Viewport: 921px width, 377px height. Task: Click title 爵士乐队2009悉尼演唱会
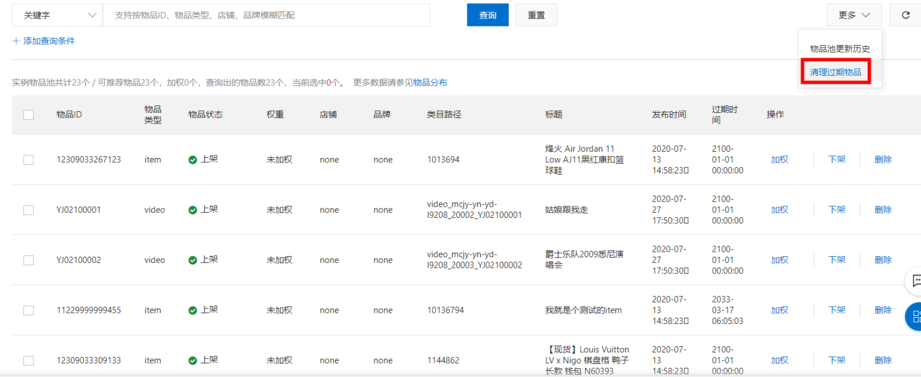[585, 260]
